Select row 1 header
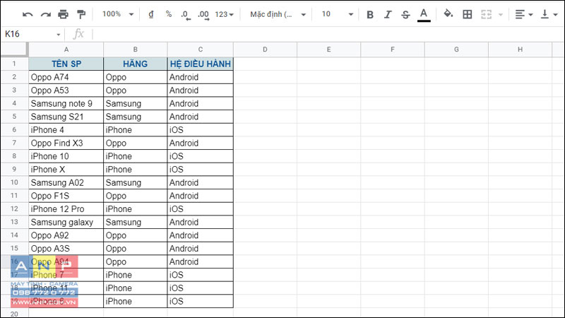 14,64
